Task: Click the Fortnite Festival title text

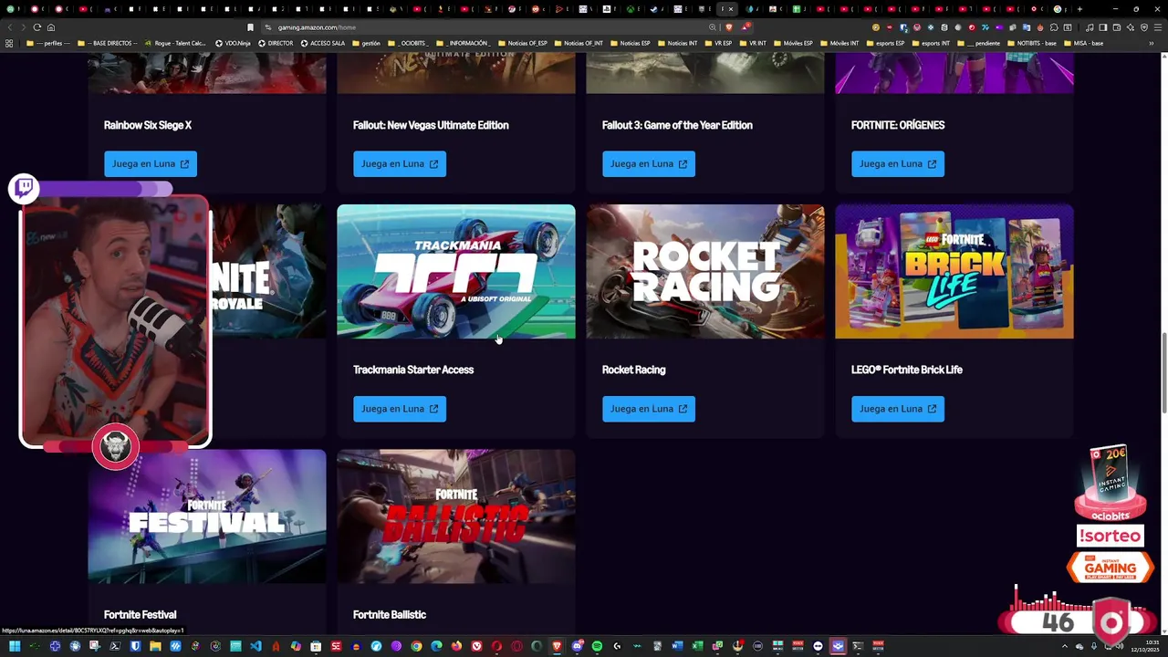Action: tap(141, 615)
